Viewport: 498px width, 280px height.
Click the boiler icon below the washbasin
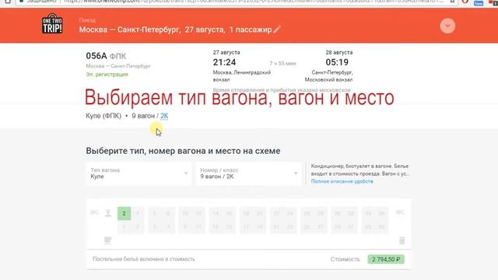pos(108,240)
